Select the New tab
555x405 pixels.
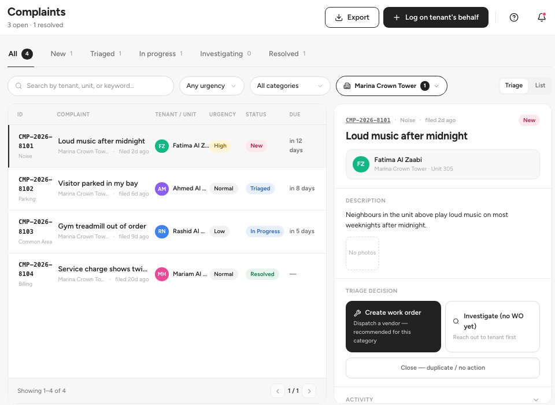[62, 54]
